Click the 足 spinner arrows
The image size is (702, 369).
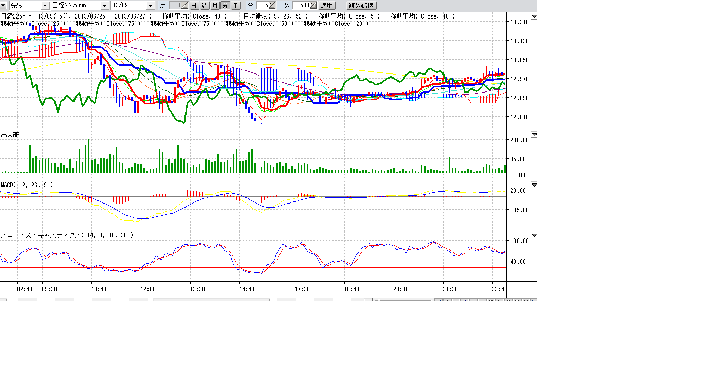pos(184,6)
